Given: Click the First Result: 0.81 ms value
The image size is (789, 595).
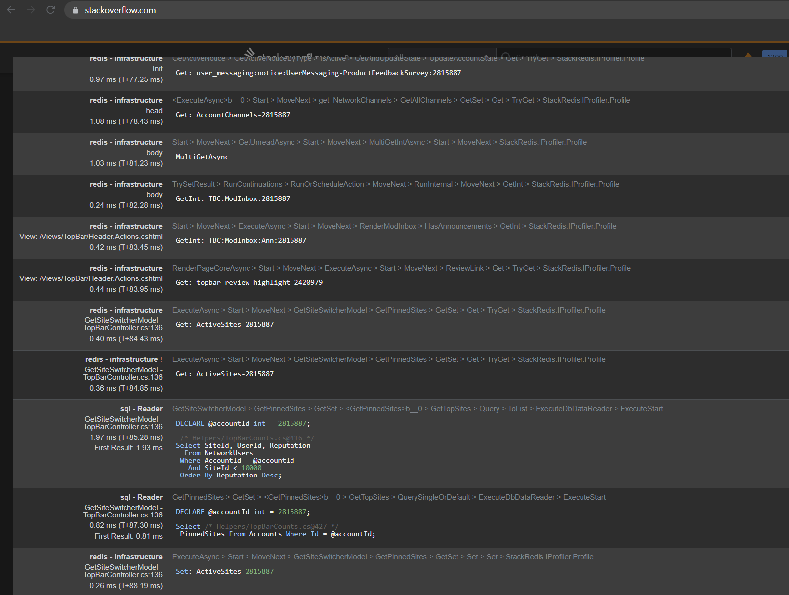Looking at the screenshot, I should coord(128,536).
